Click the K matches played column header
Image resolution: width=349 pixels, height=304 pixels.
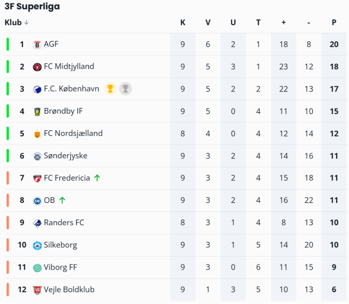pos(183,23)
